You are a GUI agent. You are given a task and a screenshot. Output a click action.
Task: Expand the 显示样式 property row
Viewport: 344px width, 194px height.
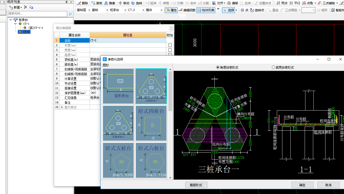(62, 107)
